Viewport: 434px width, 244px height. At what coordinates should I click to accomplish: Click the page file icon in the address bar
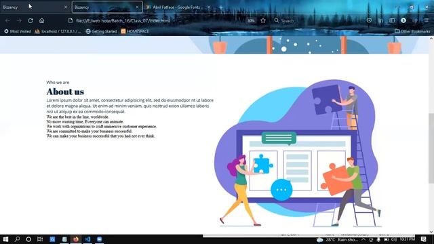point(71,20)
